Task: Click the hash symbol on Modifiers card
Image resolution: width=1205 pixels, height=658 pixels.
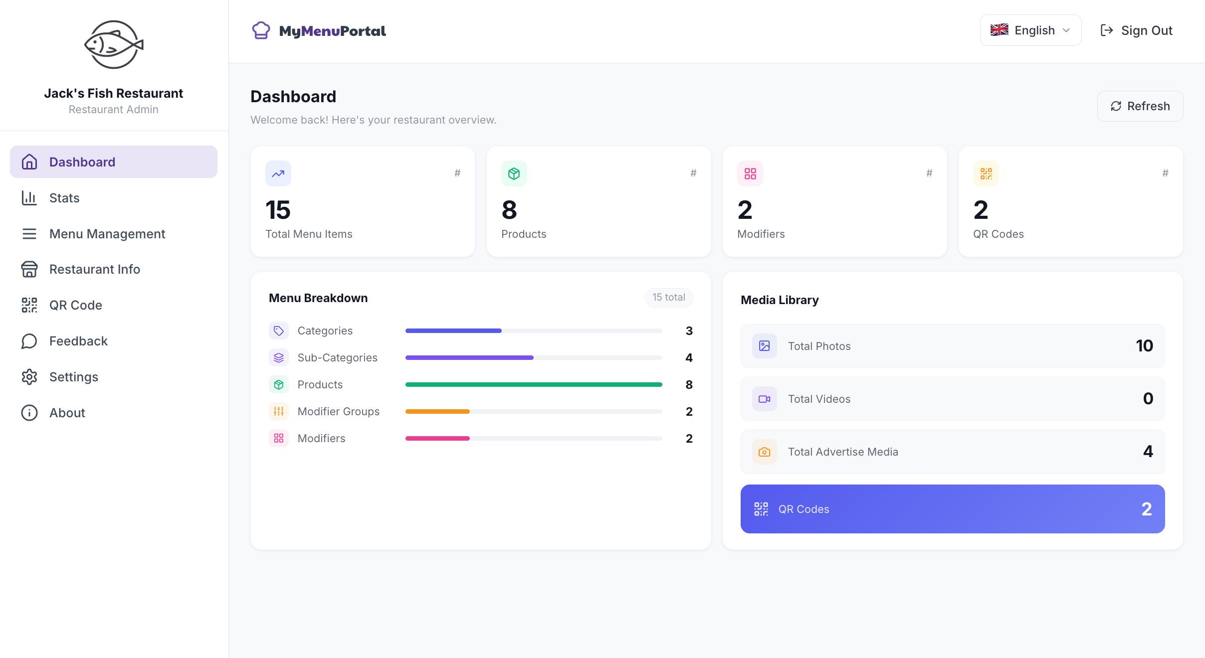Action: [929, 173]
